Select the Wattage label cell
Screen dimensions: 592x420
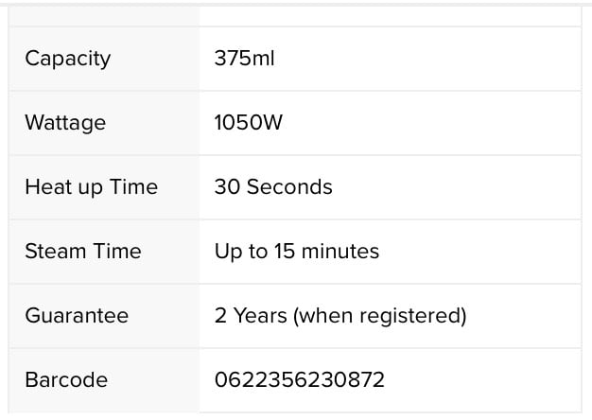point(103,123)
